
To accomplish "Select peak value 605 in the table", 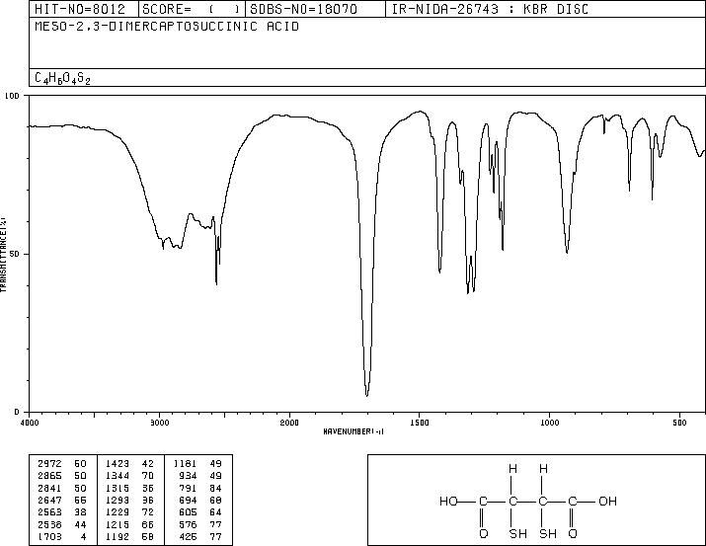I will pyautogui.click(x=188, y=512).
